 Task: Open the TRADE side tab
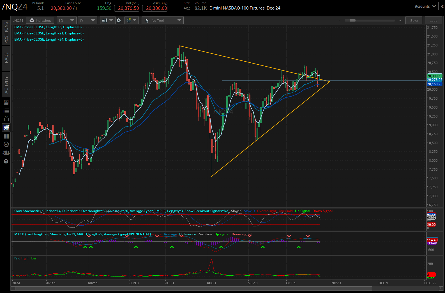point(6,59)
